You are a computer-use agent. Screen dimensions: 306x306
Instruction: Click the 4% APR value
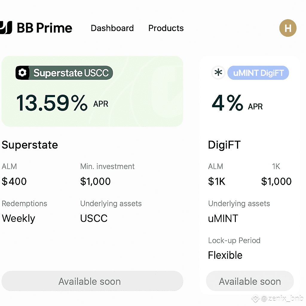227,103
